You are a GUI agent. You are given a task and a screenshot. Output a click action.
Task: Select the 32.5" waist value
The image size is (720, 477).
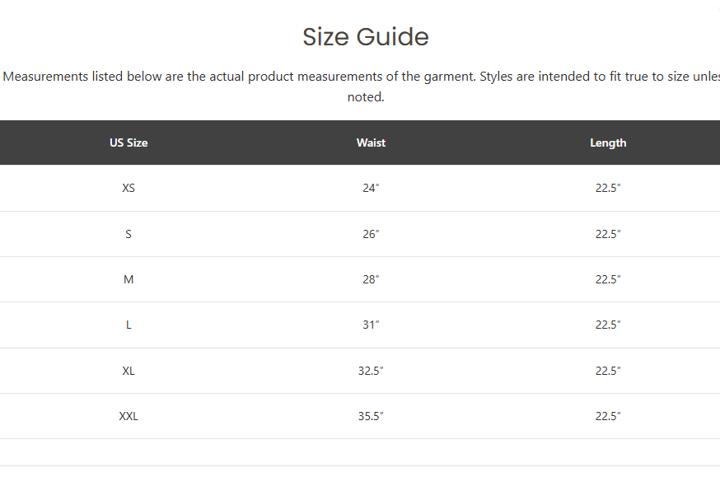coord(371,371)
